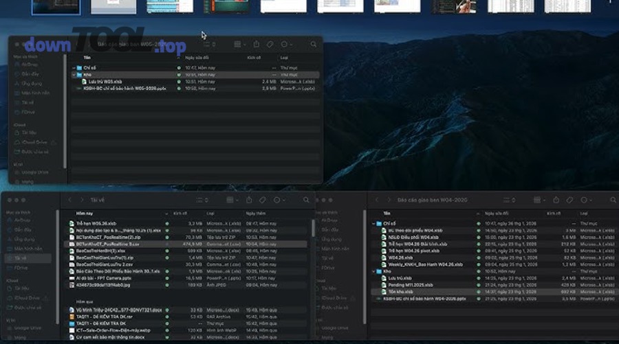The width and height of the screenshot is (619, 344).
Task: Select iCloud Drive in top window sidebar
Action: tap(35, 142)
